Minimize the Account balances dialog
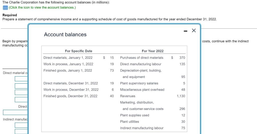 (x=185, y=31)
